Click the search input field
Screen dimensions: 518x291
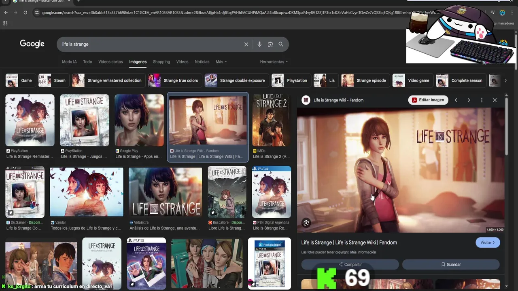click(150, 44)
